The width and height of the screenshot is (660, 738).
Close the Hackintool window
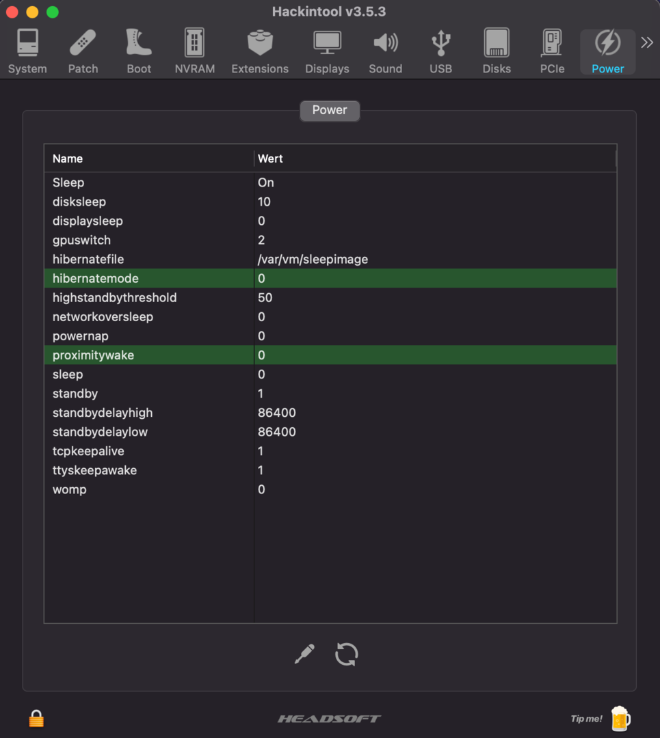point(12,12)
